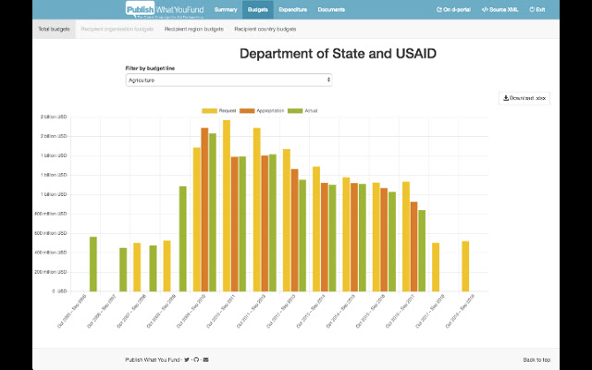Click the Oct 2010 – Sep 2011 Request bar

click(x=227, y=205)
